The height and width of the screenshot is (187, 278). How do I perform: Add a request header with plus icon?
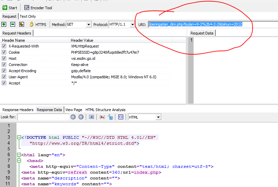point(4,24)
